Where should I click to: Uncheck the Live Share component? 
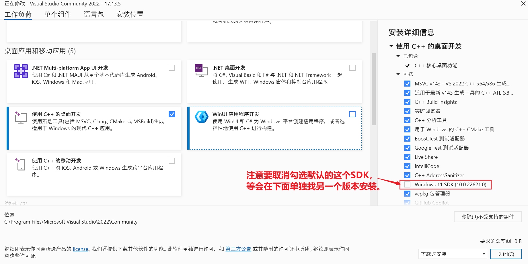(x=407, y=157)
